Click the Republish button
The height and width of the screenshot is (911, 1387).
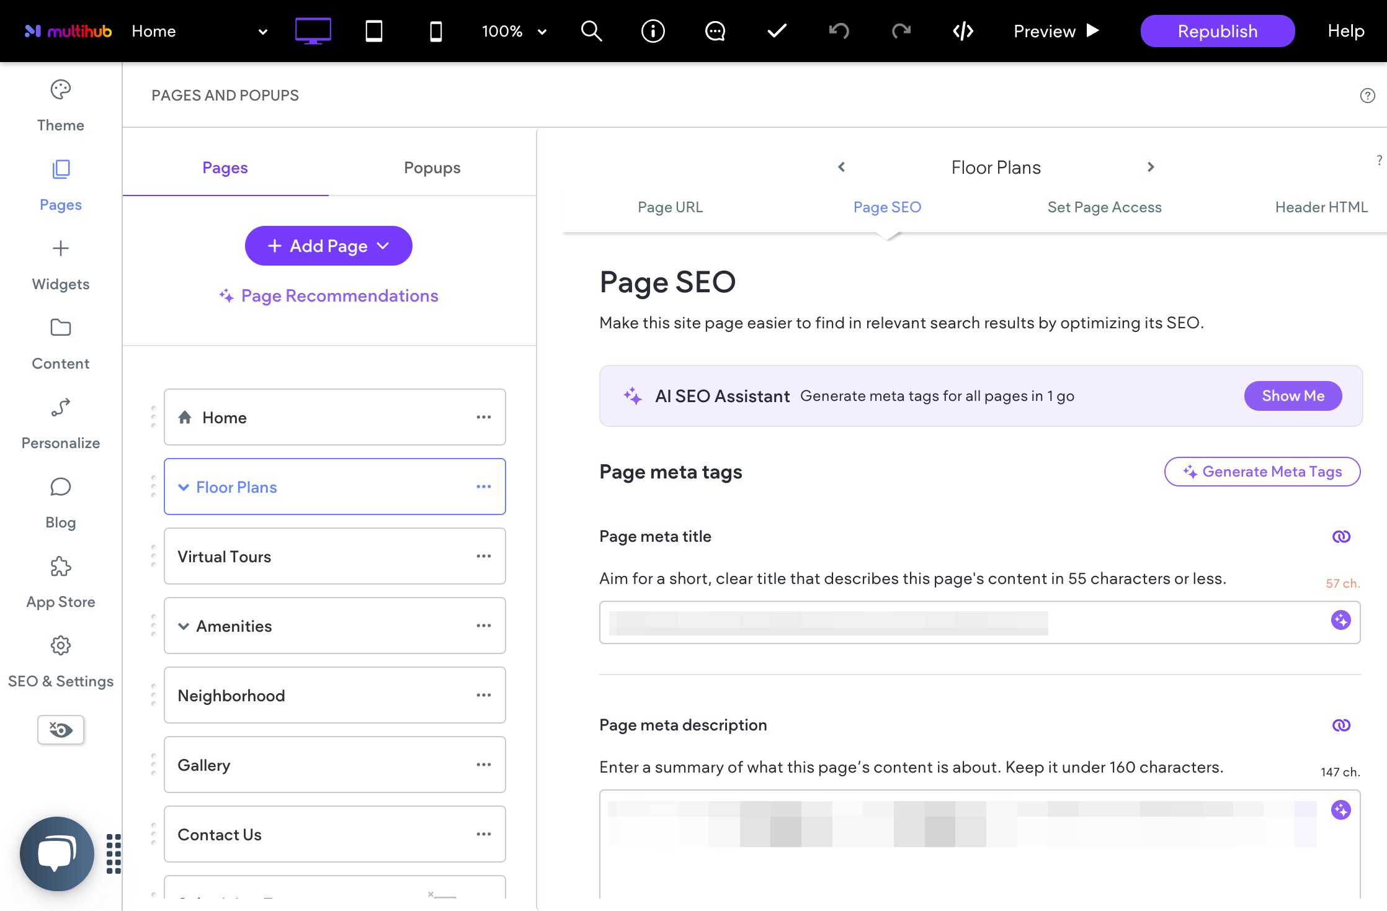(x=1218, y=31)
